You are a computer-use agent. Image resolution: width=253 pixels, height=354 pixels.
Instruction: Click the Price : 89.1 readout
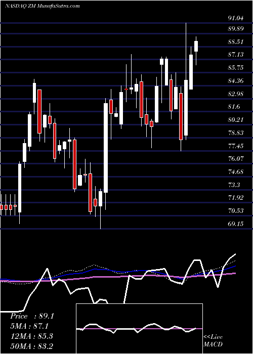point(32,316)
